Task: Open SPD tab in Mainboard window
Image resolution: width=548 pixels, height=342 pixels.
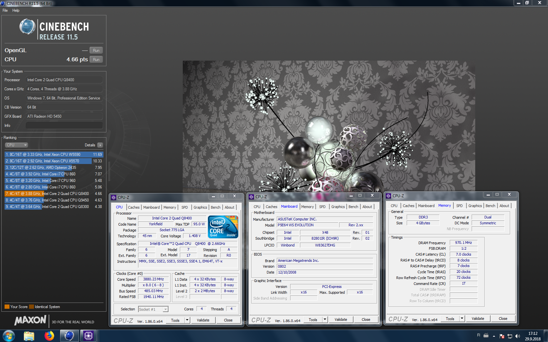Action: (322, 207)
